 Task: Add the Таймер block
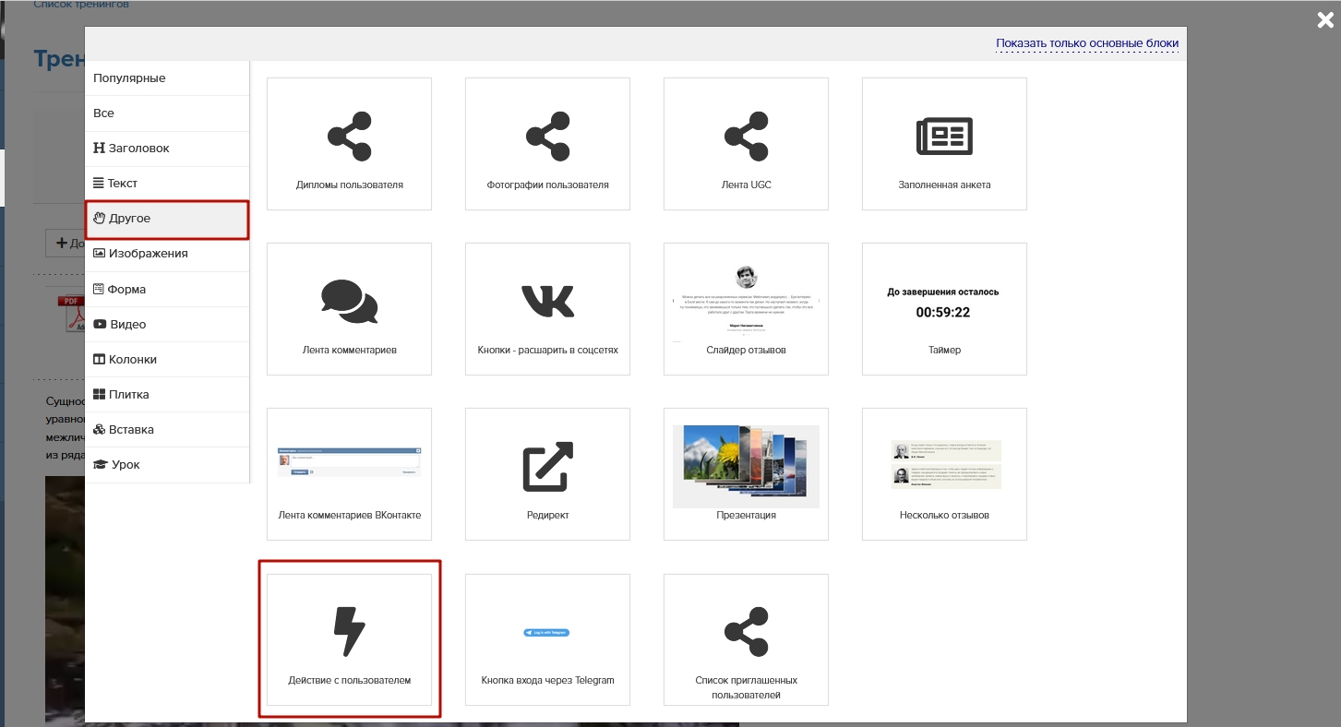click(x=944, y=309)
